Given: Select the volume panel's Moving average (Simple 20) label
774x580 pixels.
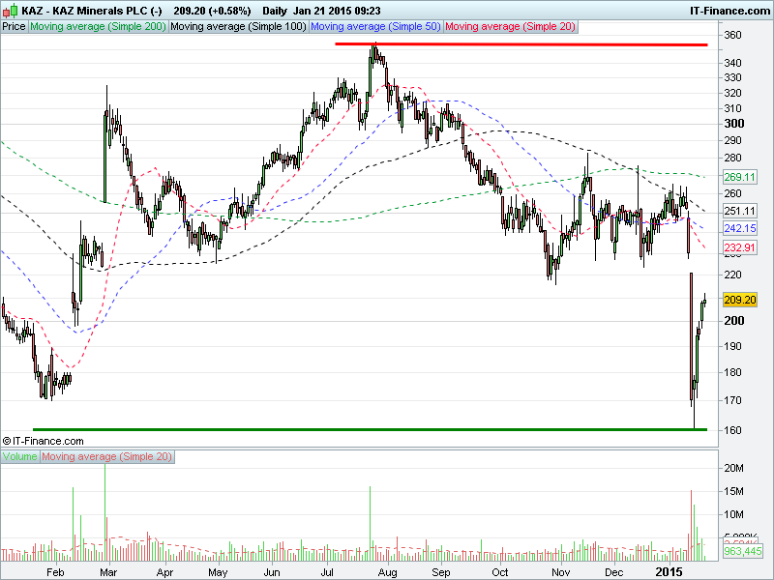Looking at the screenshot, I should 107,455.
